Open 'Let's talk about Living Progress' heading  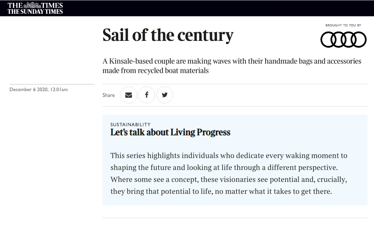click(x=170, y=132)
